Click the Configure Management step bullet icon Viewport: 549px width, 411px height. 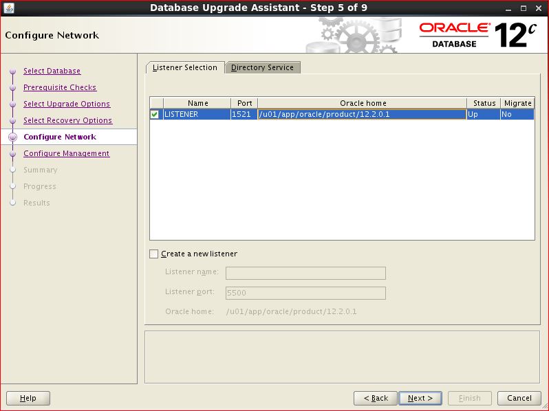coord(12,154)
